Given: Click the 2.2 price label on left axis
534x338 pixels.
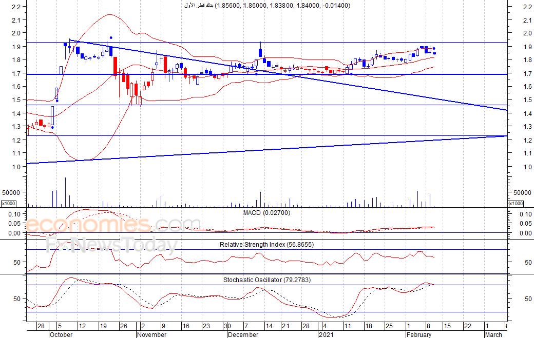Looking at the screenshot, I should 15,7.
